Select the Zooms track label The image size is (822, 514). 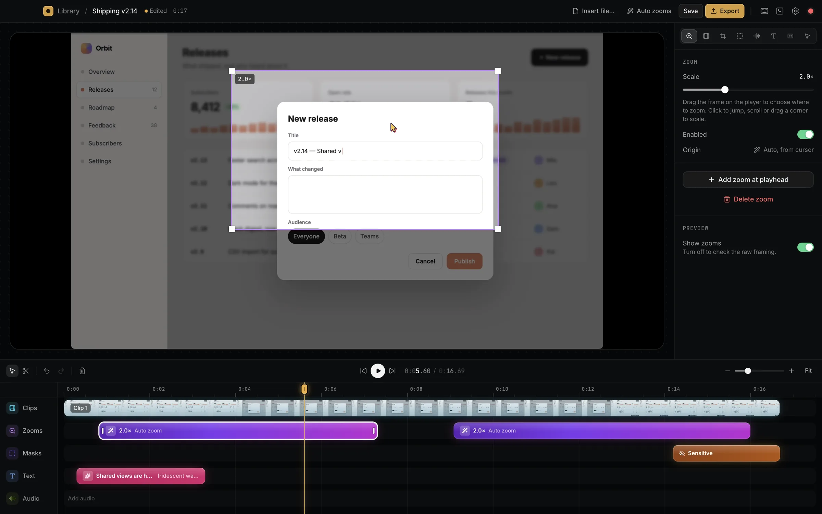tap(33, 430)
